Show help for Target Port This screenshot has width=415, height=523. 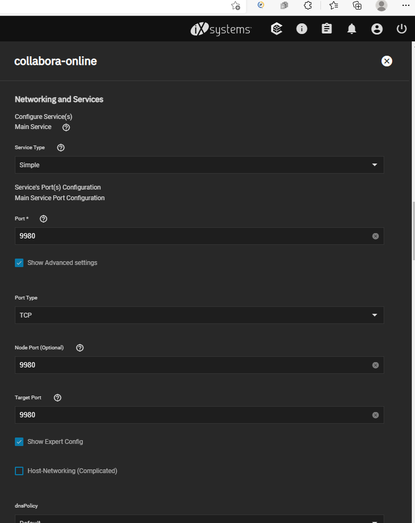click(x=57, y=398)
